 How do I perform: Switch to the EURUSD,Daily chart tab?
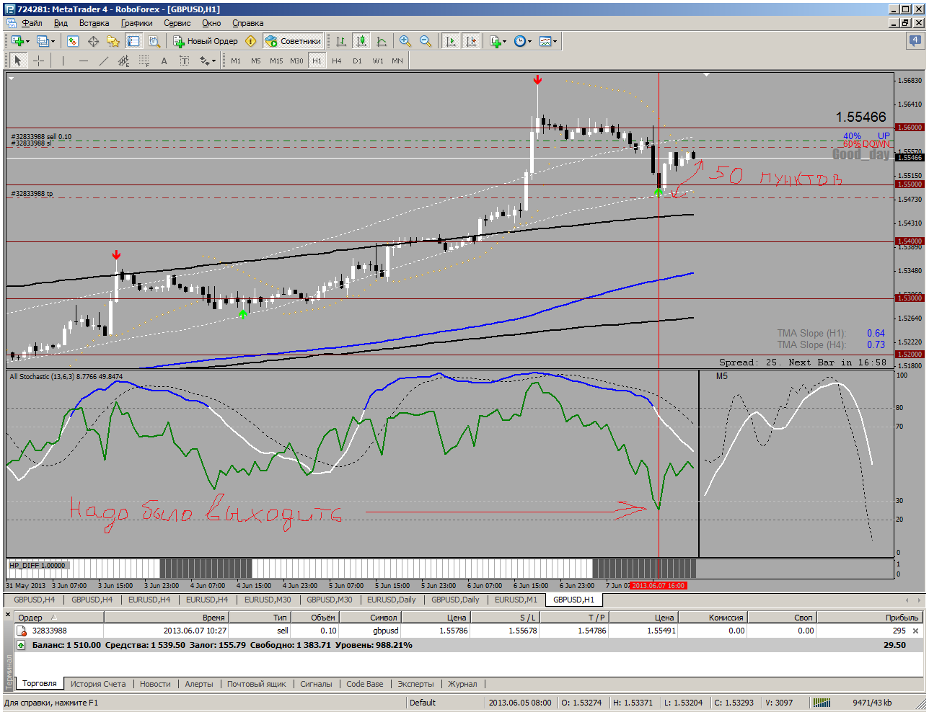[392, 600]
